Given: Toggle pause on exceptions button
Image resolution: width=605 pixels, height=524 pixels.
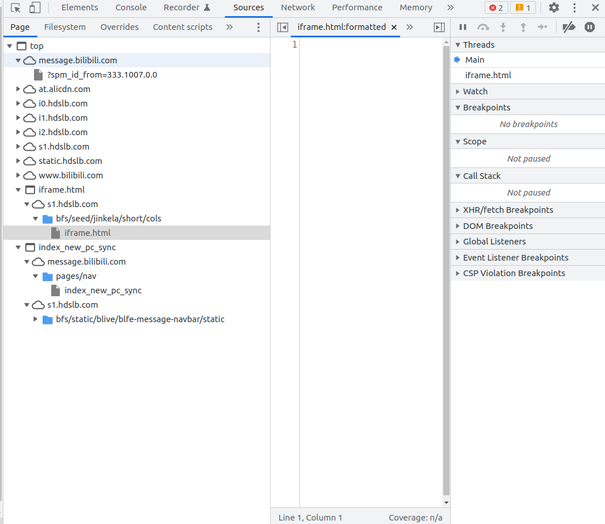Looking at the screenshot, I should coord(589,27).
